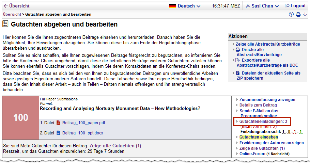Open the Gutachteneinladungen: 3 link
310x163 pixels.
[x=263, y=121]
